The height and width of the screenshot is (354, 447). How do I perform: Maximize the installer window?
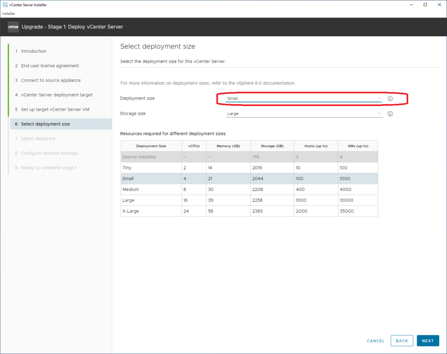[425, 5]
